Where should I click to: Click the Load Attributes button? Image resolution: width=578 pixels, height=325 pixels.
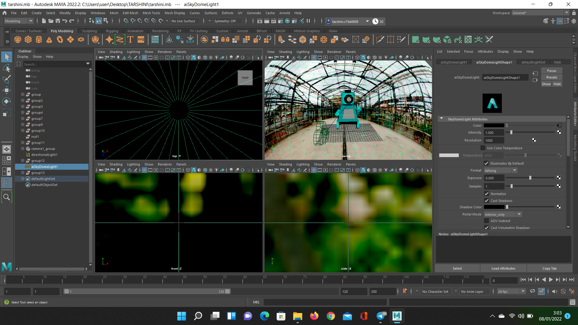tap(503, 268)
